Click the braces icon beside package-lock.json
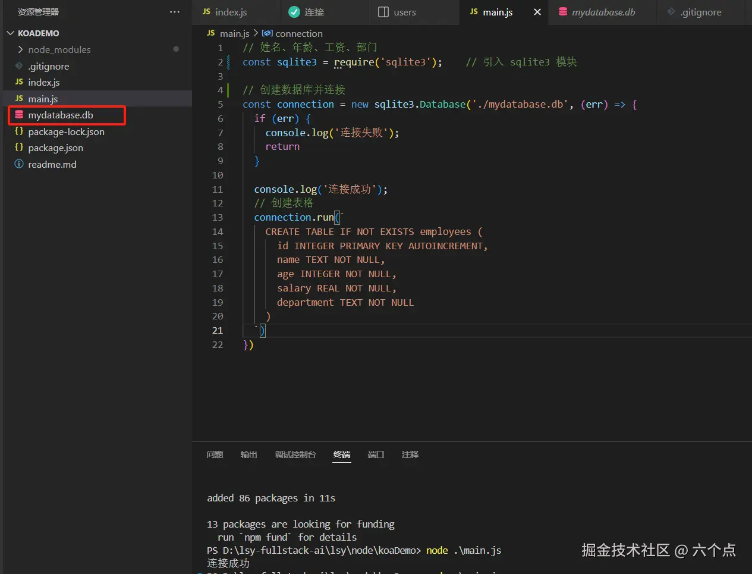The width and height of the screenshot is (752, 574). click(x=19, y=131)
